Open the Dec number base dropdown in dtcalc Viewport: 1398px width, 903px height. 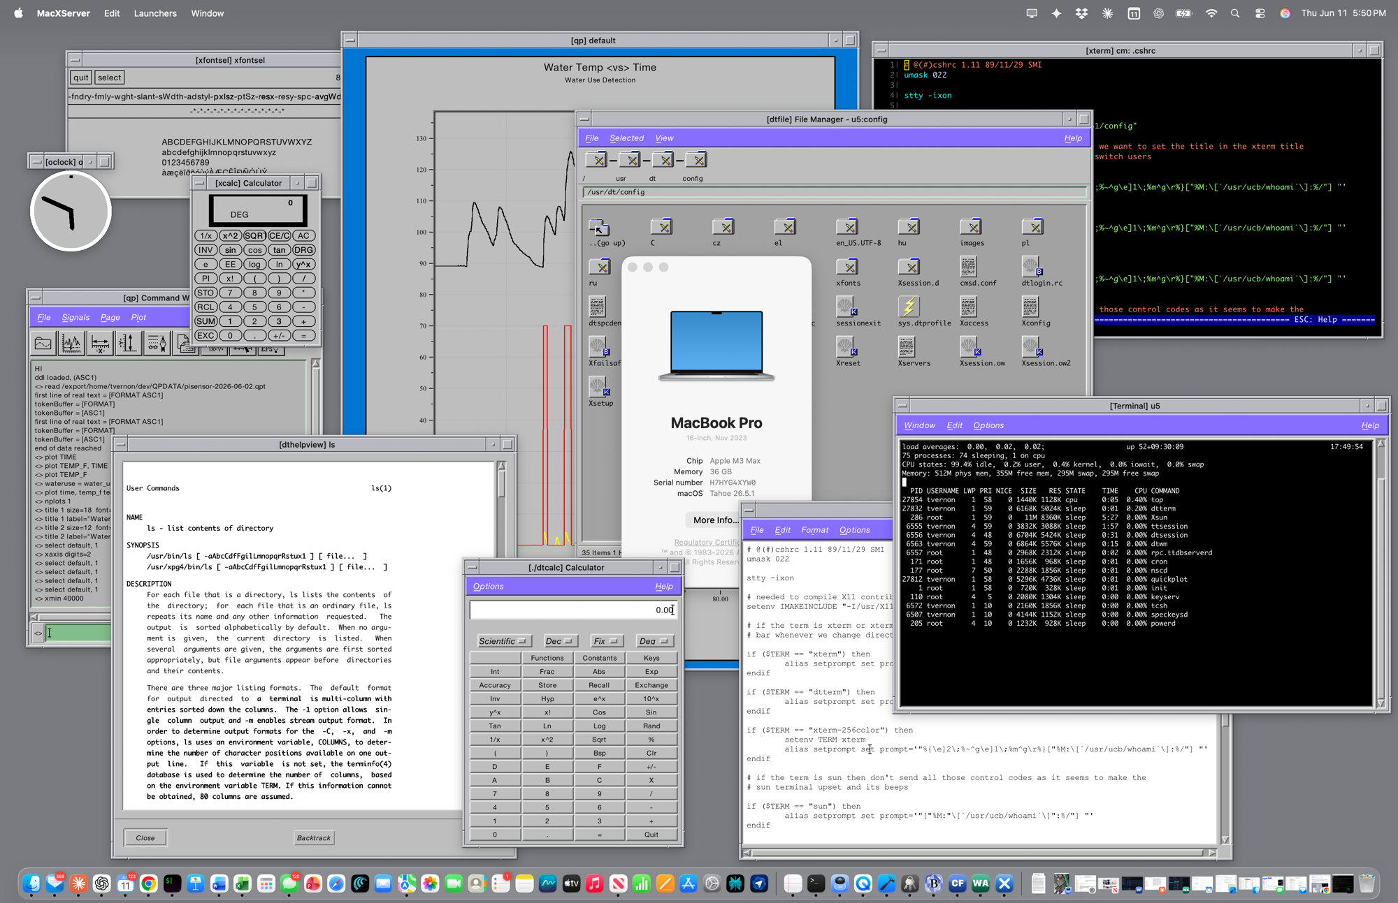(560, 641)
